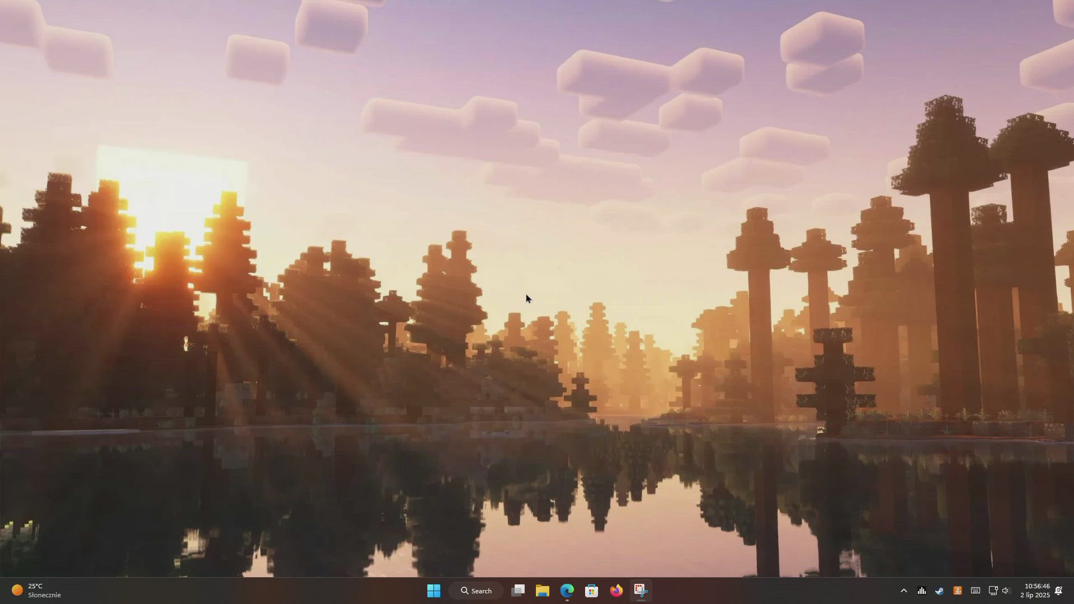Open the clock and date calendar
Viewport: 1074px width, 604px height.
click(1034, 591)
